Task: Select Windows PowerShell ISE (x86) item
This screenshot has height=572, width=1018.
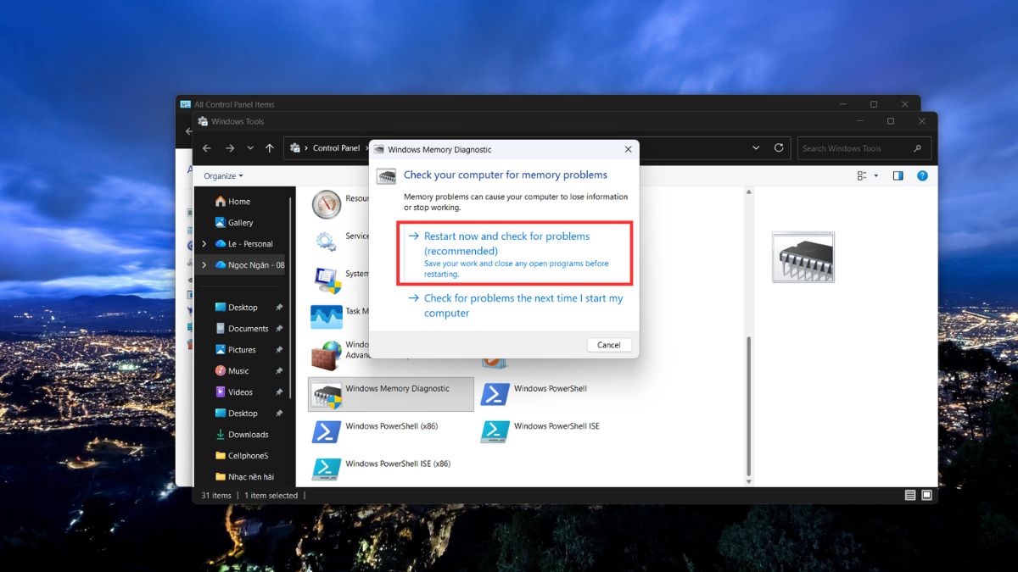Action: (x=383, y=469)
